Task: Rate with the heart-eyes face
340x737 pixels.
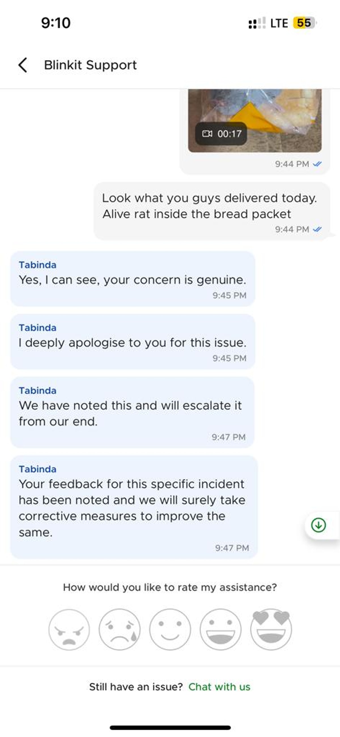Action: (x=271, y=629)
